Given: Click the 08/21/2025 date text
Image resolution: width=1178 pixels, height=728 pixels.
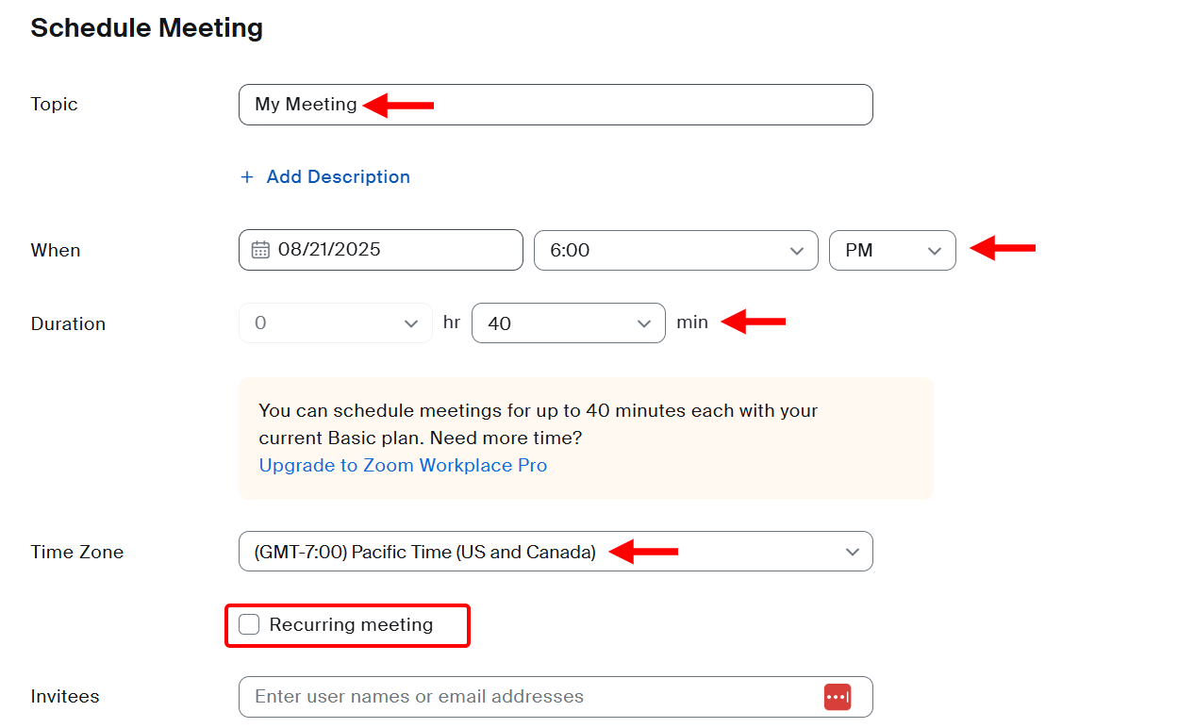Looking at the screenshot, I should 329,250.
